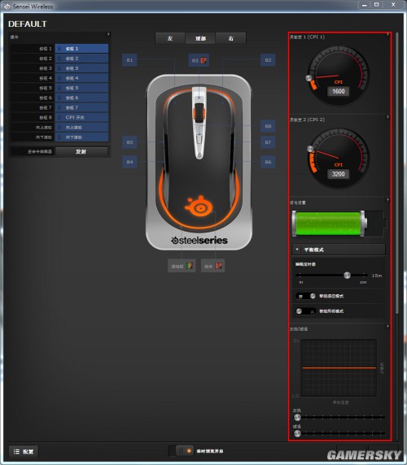
Task: Click the B5 side button label
Action: click(x=129, y=142)
